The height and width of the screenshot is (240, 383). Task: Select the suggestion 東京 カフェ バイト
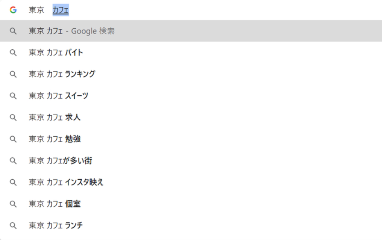pyautogui.click(x=55, y=53)
